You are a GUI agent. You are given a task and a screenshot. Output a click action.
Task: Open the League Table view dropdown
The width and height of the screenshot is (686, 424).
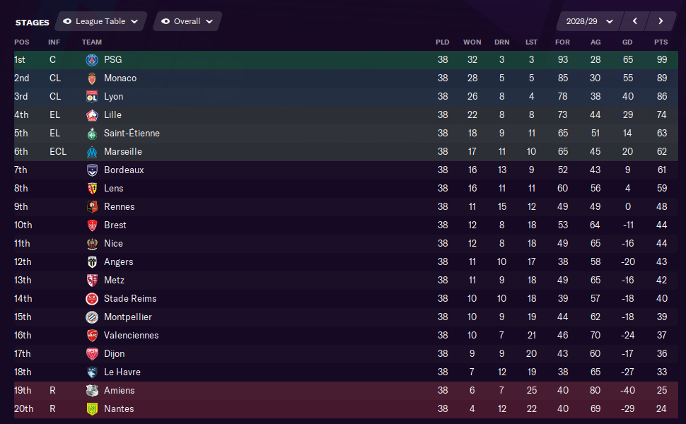101,21
